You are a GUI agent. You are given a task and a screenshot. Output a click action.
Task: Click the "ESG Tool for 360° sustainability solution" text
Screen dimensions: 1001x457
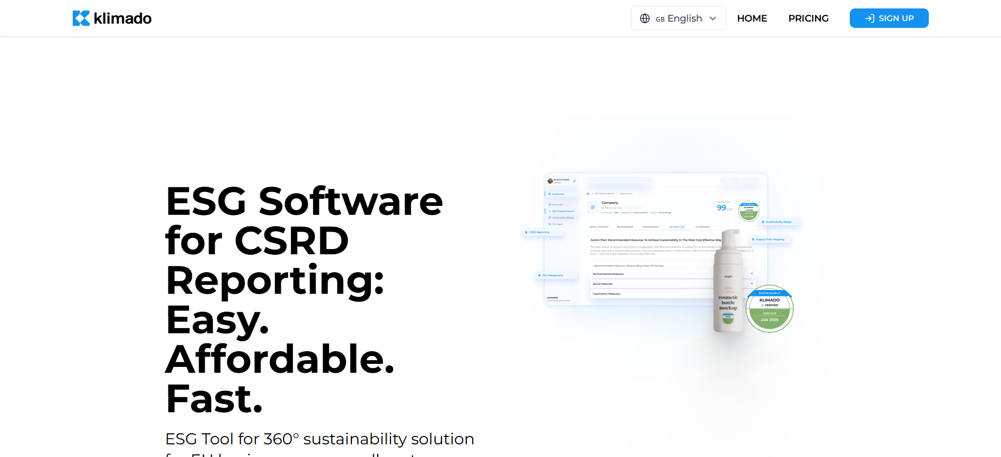(320, 439)
